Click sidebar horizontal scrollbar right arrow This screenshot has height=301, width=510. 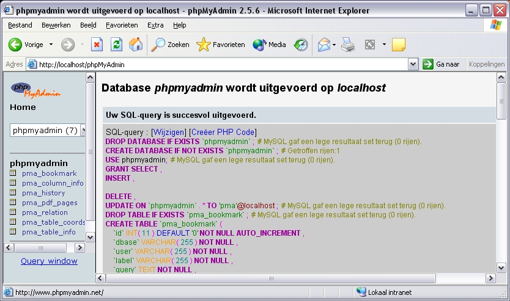[79, 248]
